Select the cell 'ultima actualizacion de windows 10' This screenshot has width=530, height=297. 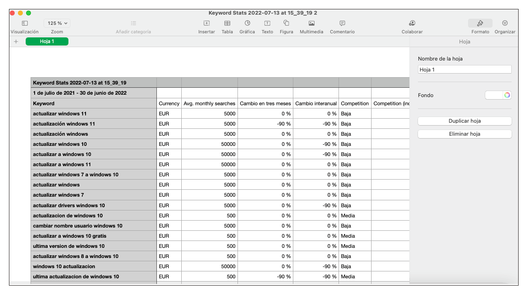click(94, 277)
